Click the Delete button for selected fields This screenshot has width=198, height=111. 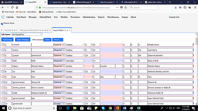47,40
